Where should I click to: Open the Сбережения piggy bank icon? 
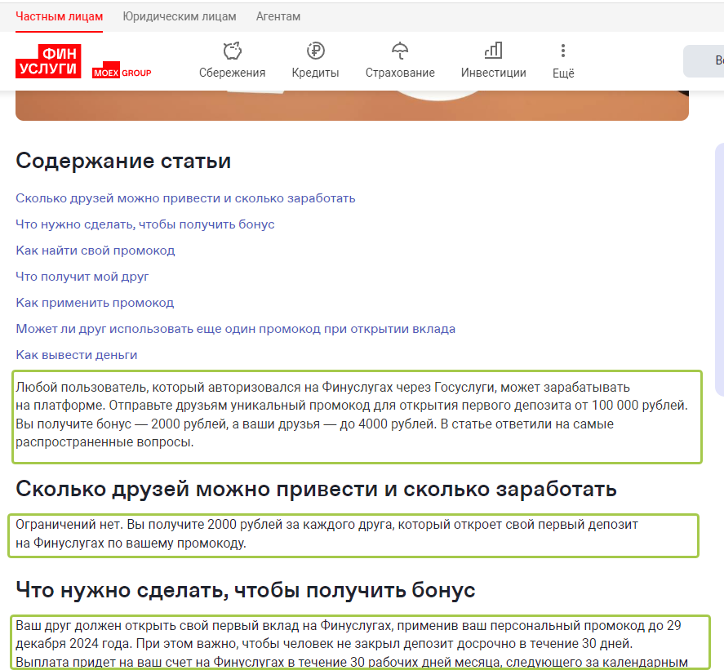click(232, 51)
